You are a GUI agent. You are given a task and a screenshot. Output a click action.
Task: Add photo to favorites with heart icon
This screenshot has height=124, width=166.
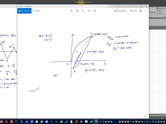(83, 11)
